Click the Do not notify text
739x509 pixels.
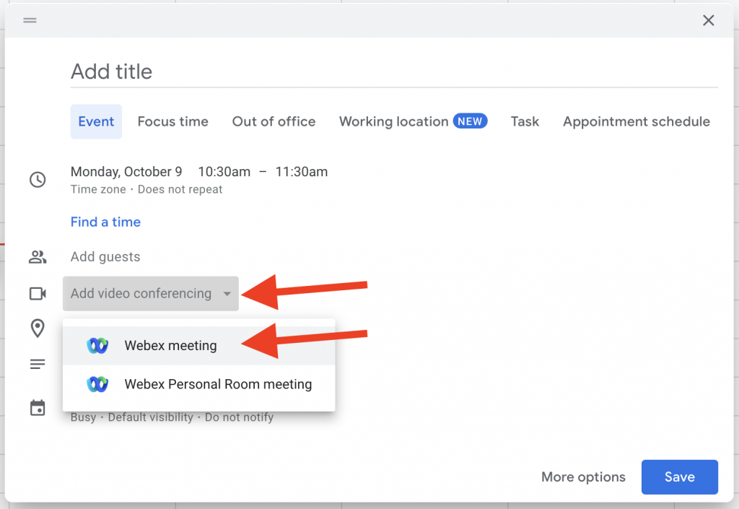[x=240, y=417]
